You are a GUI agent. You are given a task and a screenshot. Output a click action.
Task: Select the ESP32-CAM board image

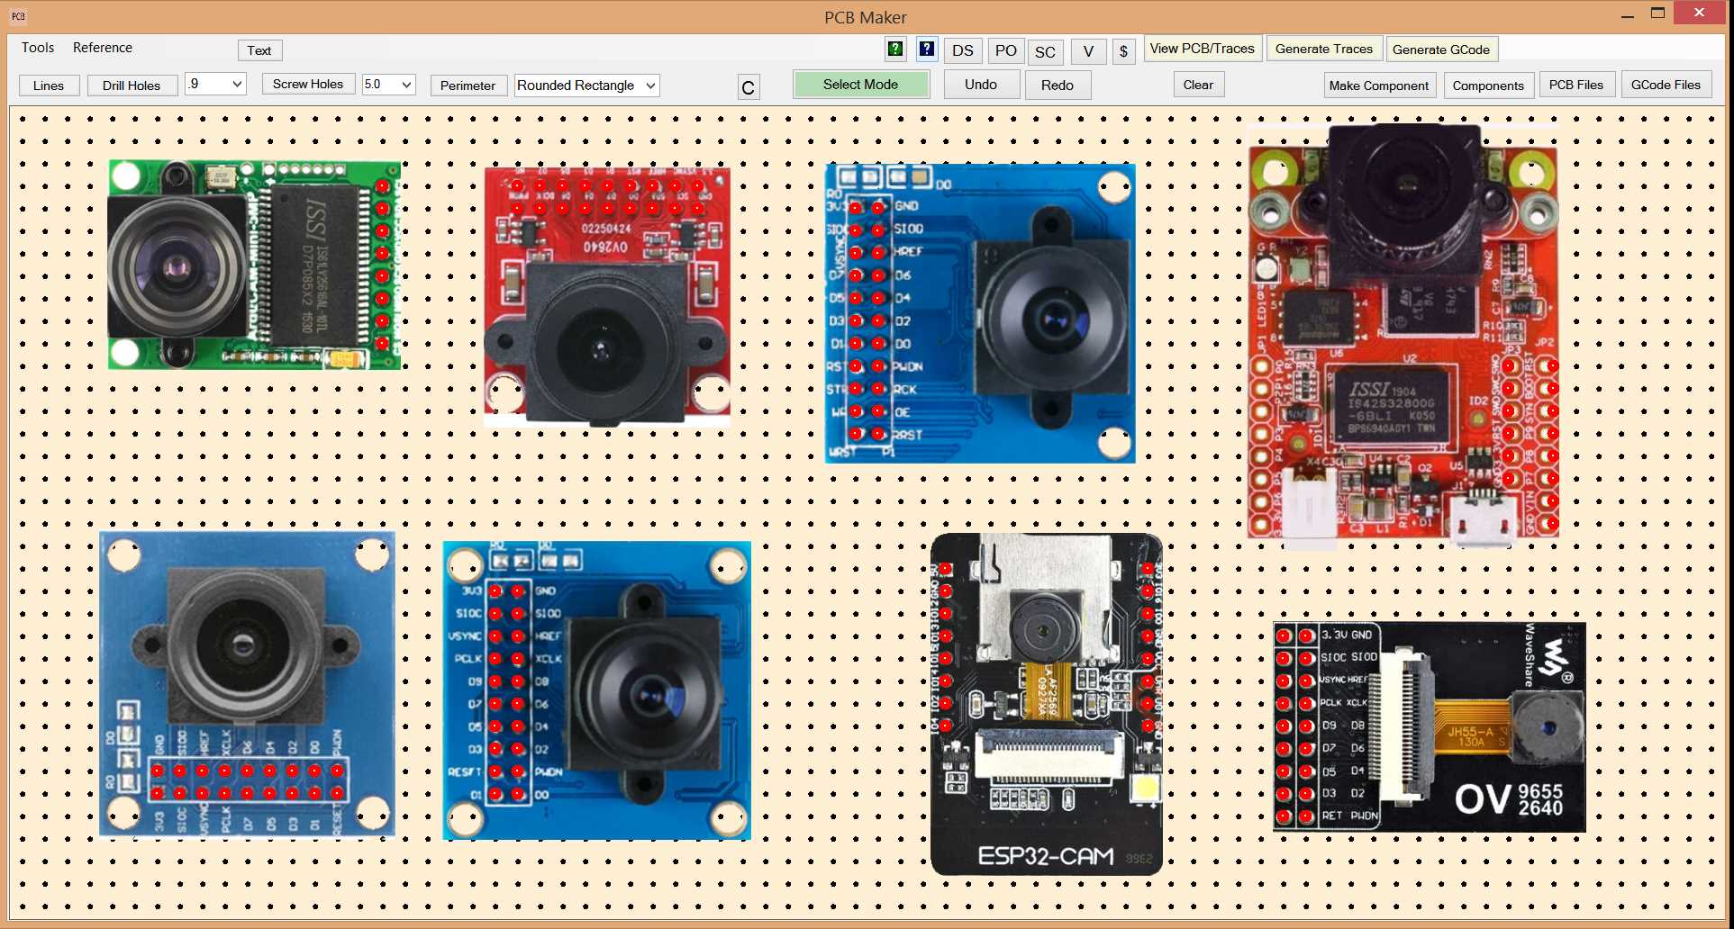coord(1046,704)
